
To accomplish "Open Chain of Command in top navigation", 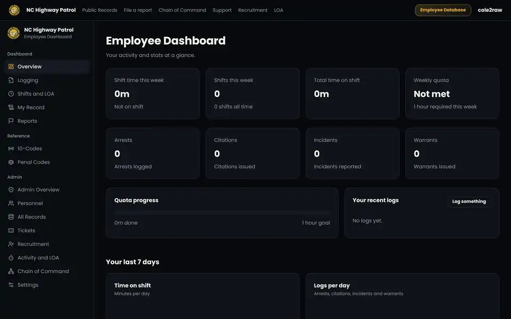I will tap(182, 10).
